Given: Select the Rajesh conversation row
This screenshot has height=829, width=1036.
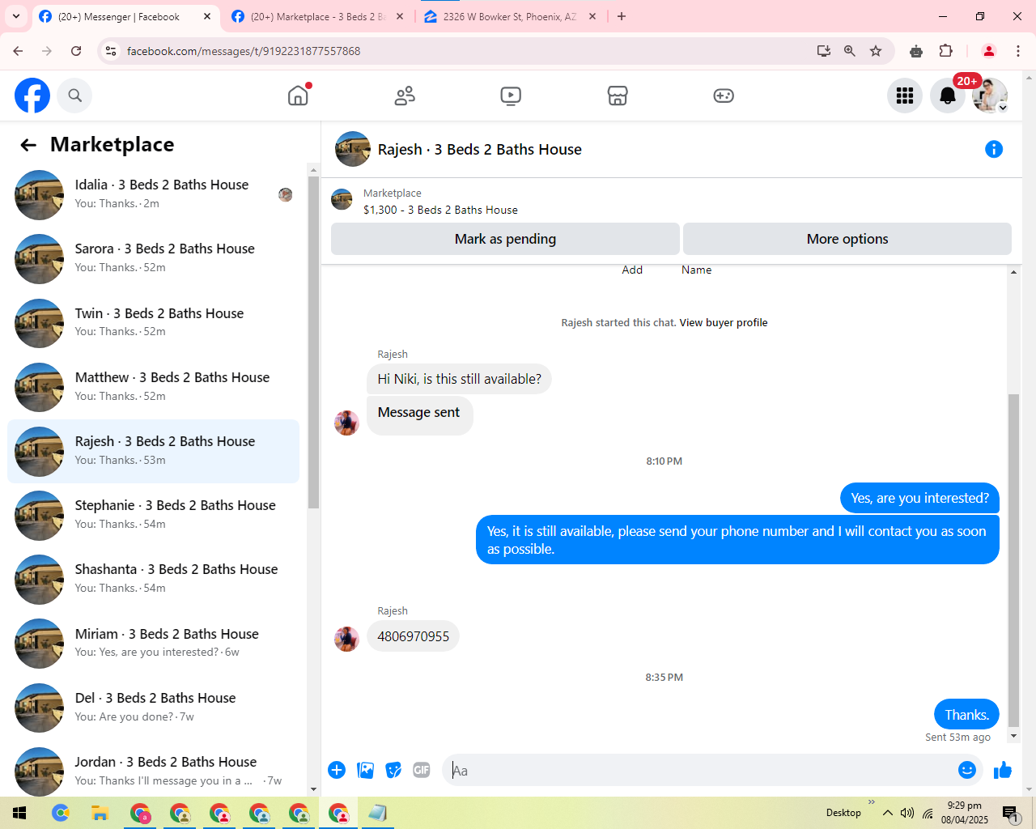Looking at the screenshot, I should tap(153, 451).
